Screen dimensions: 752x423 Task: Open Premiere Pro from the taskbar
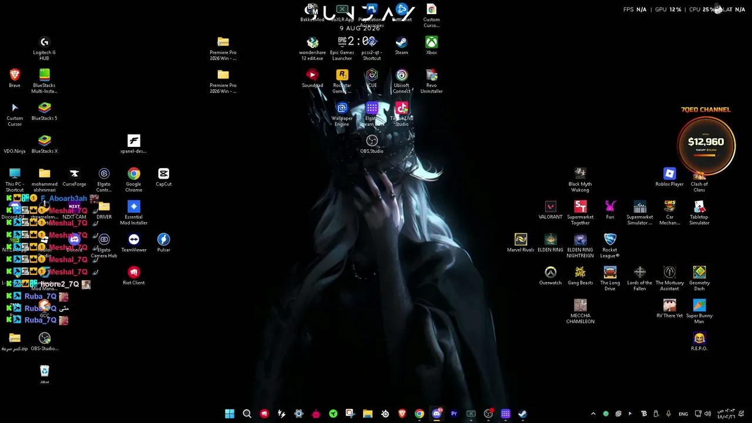point(454,414)
